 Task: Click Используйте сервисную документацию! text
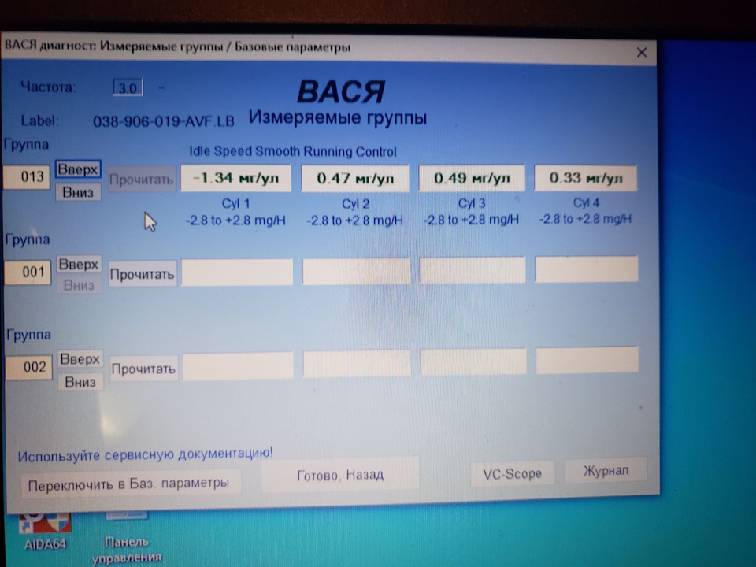145,454
